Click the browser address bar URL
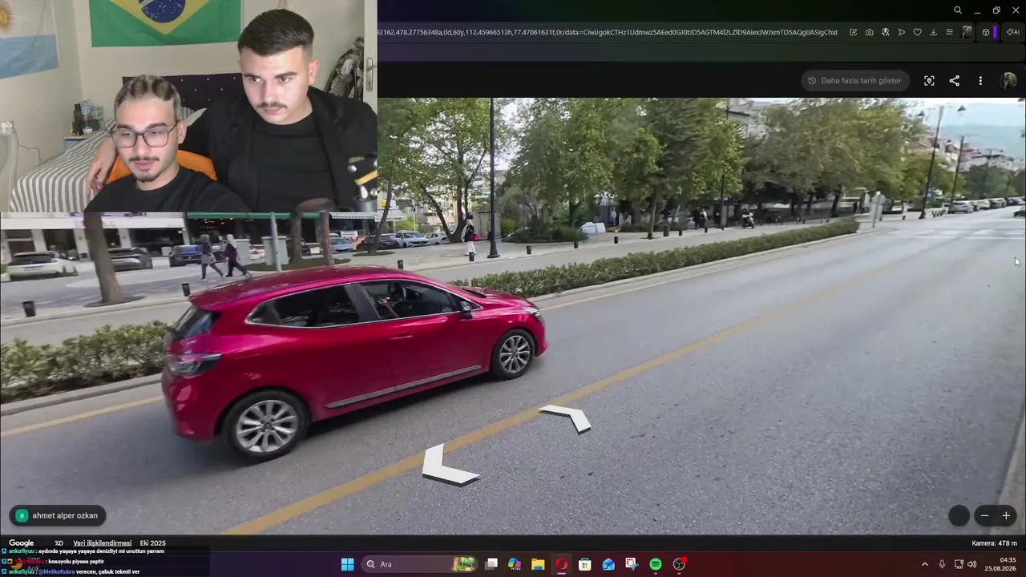 (607, 32)
